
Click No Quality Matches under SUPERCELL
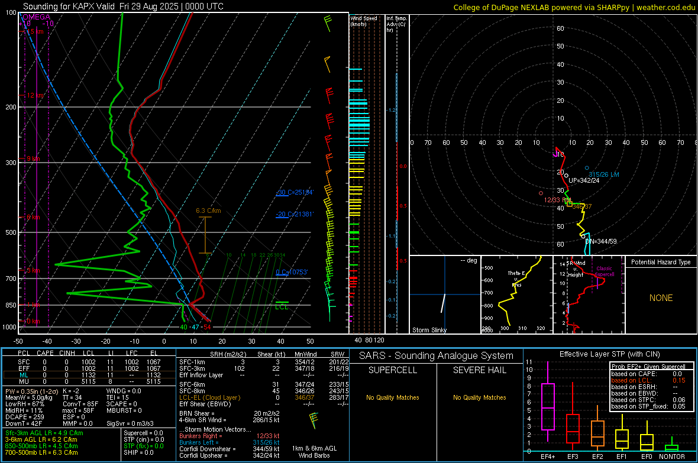(392, 397)
